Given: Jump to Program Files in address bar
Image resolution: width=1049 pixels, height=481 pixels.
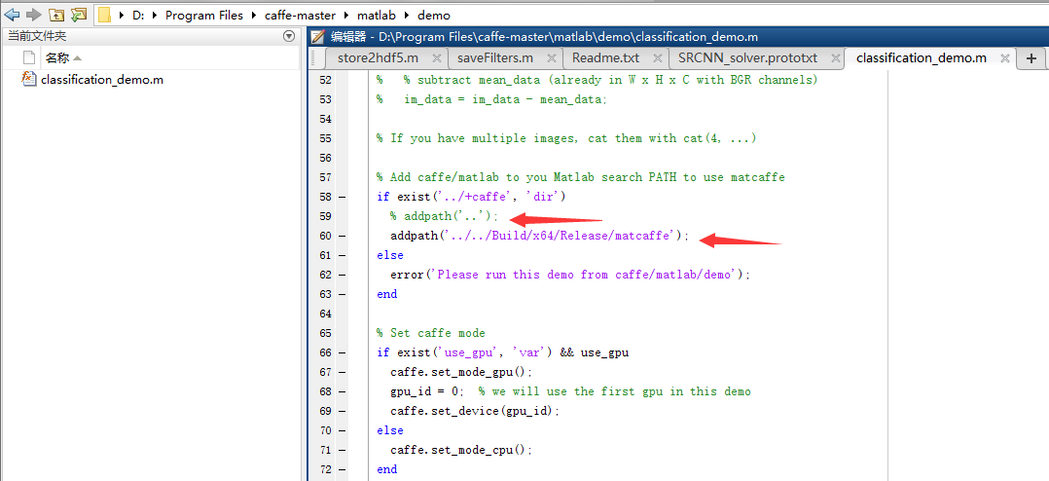Looking at the screenshot, I should tap(204, 15).
